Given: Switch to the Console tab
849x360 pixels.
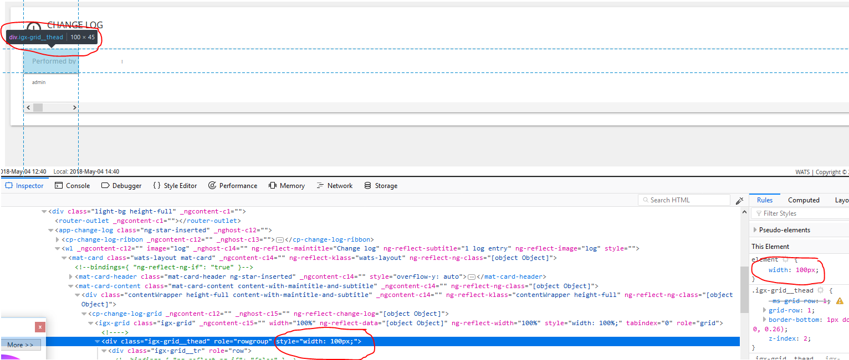Looking at the screenshot, I should [x=72, y=186].
